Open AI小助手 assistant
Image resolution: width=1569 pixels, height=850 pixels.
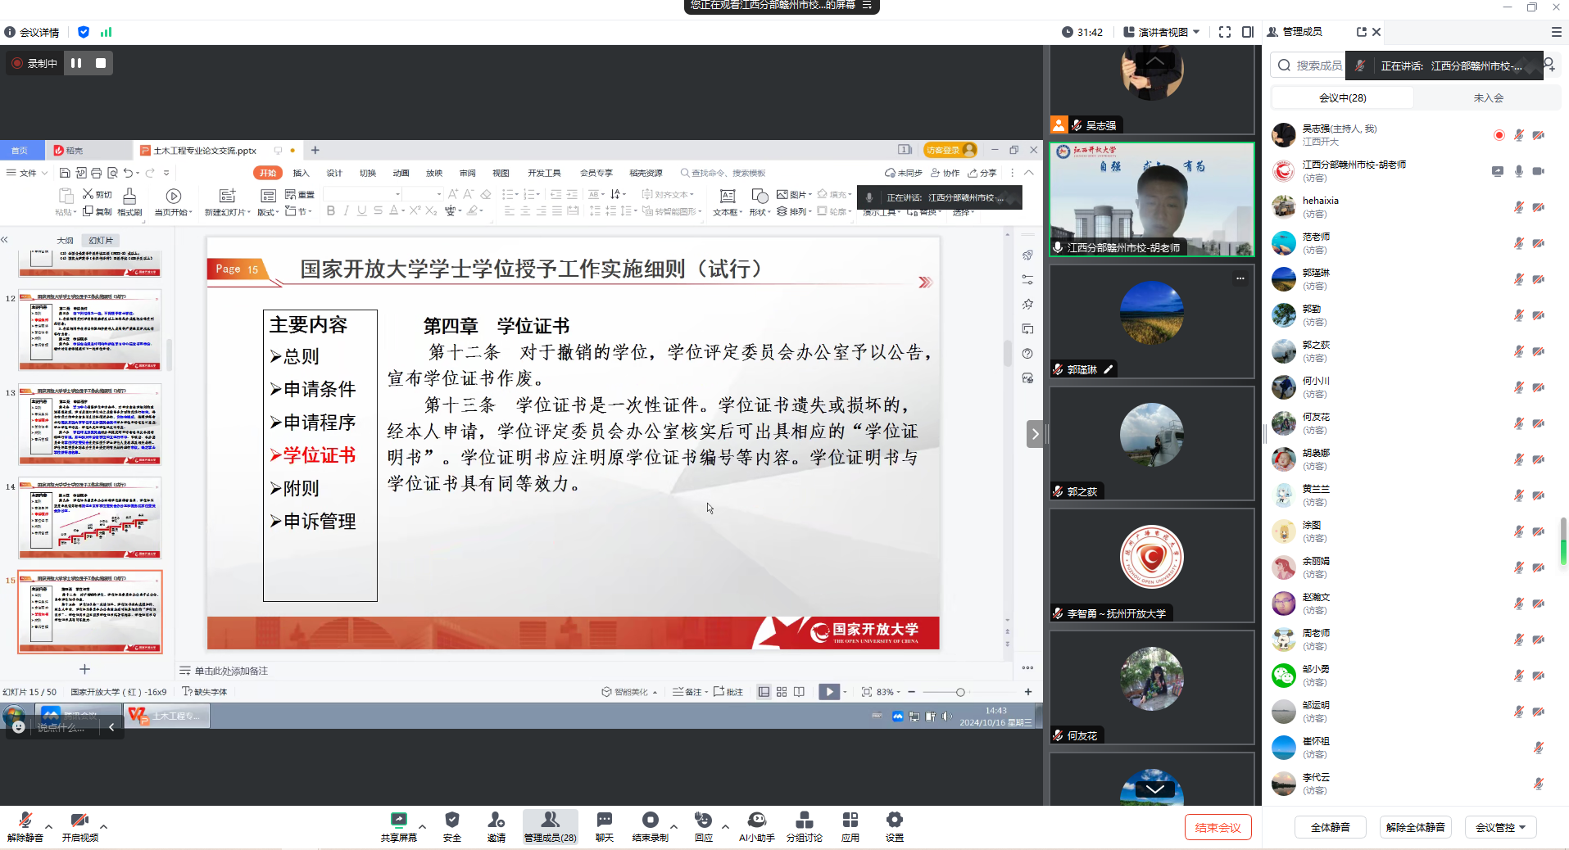756,825
